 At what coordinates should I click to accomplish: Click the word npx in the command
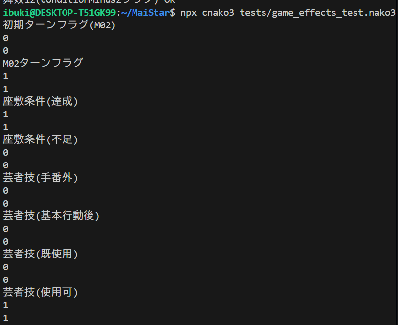pyautogui.click(x=189, y=13)
